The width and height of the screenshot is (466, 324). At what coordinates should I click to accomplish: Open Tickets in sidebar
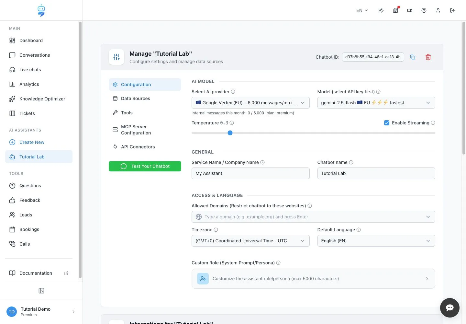[39, 113]
